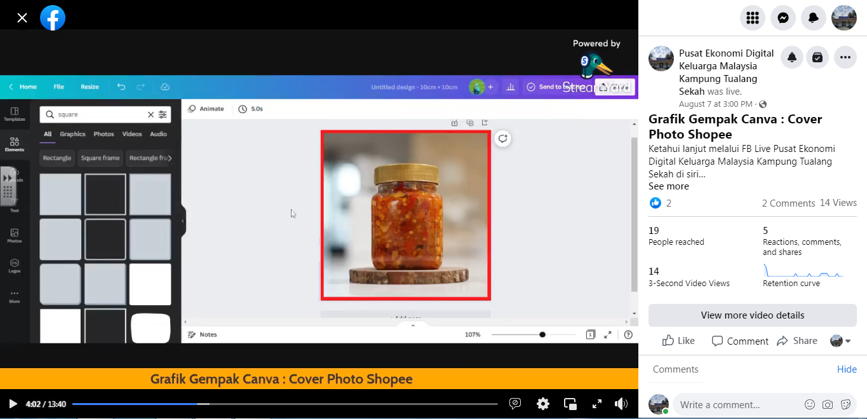Open the Canva Resize menu
The width and height of the screenshot is (867, 419).
click(90, 86)
